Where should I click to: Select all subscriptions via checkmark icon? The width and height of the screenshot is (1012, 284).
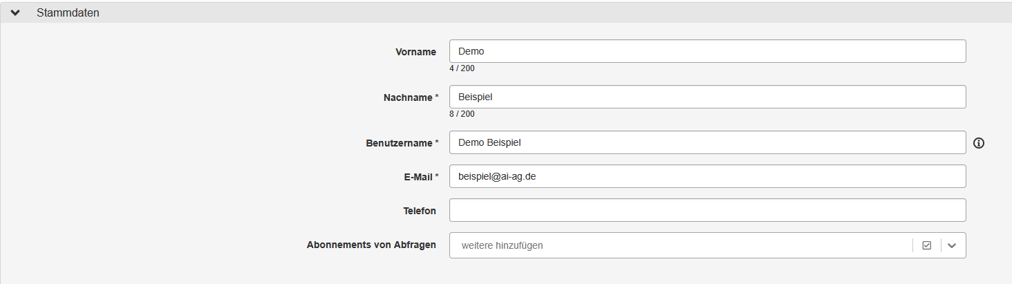click(926, 245)
